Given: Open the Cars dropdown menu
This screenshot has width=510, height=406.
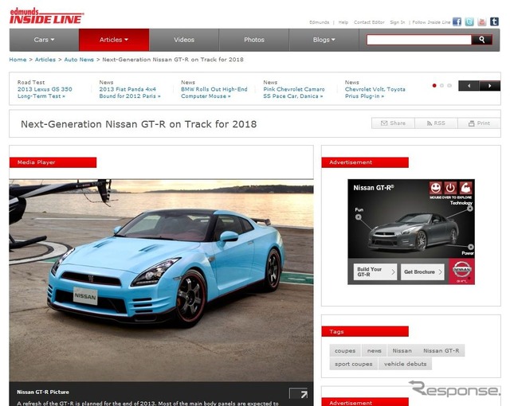Looking at the screenshot, I should [44, 40].
